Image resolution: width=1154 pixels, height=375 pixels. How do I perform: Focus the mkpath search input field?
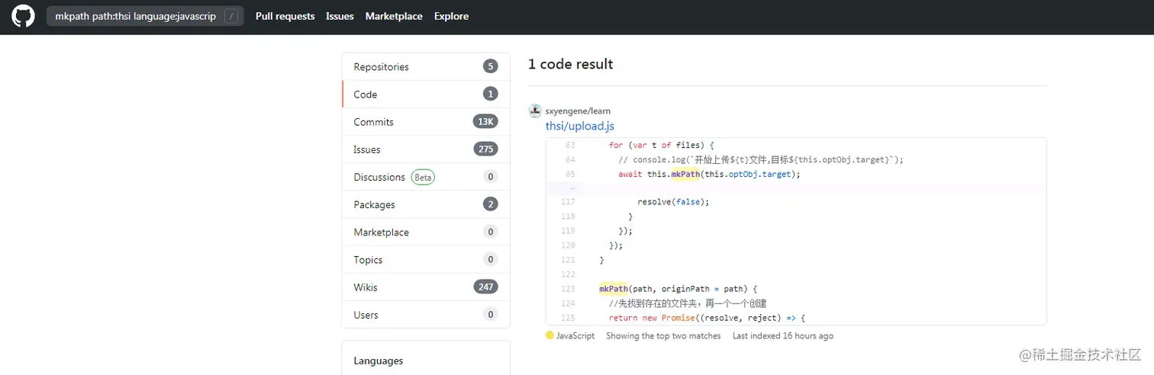[135, 16]
